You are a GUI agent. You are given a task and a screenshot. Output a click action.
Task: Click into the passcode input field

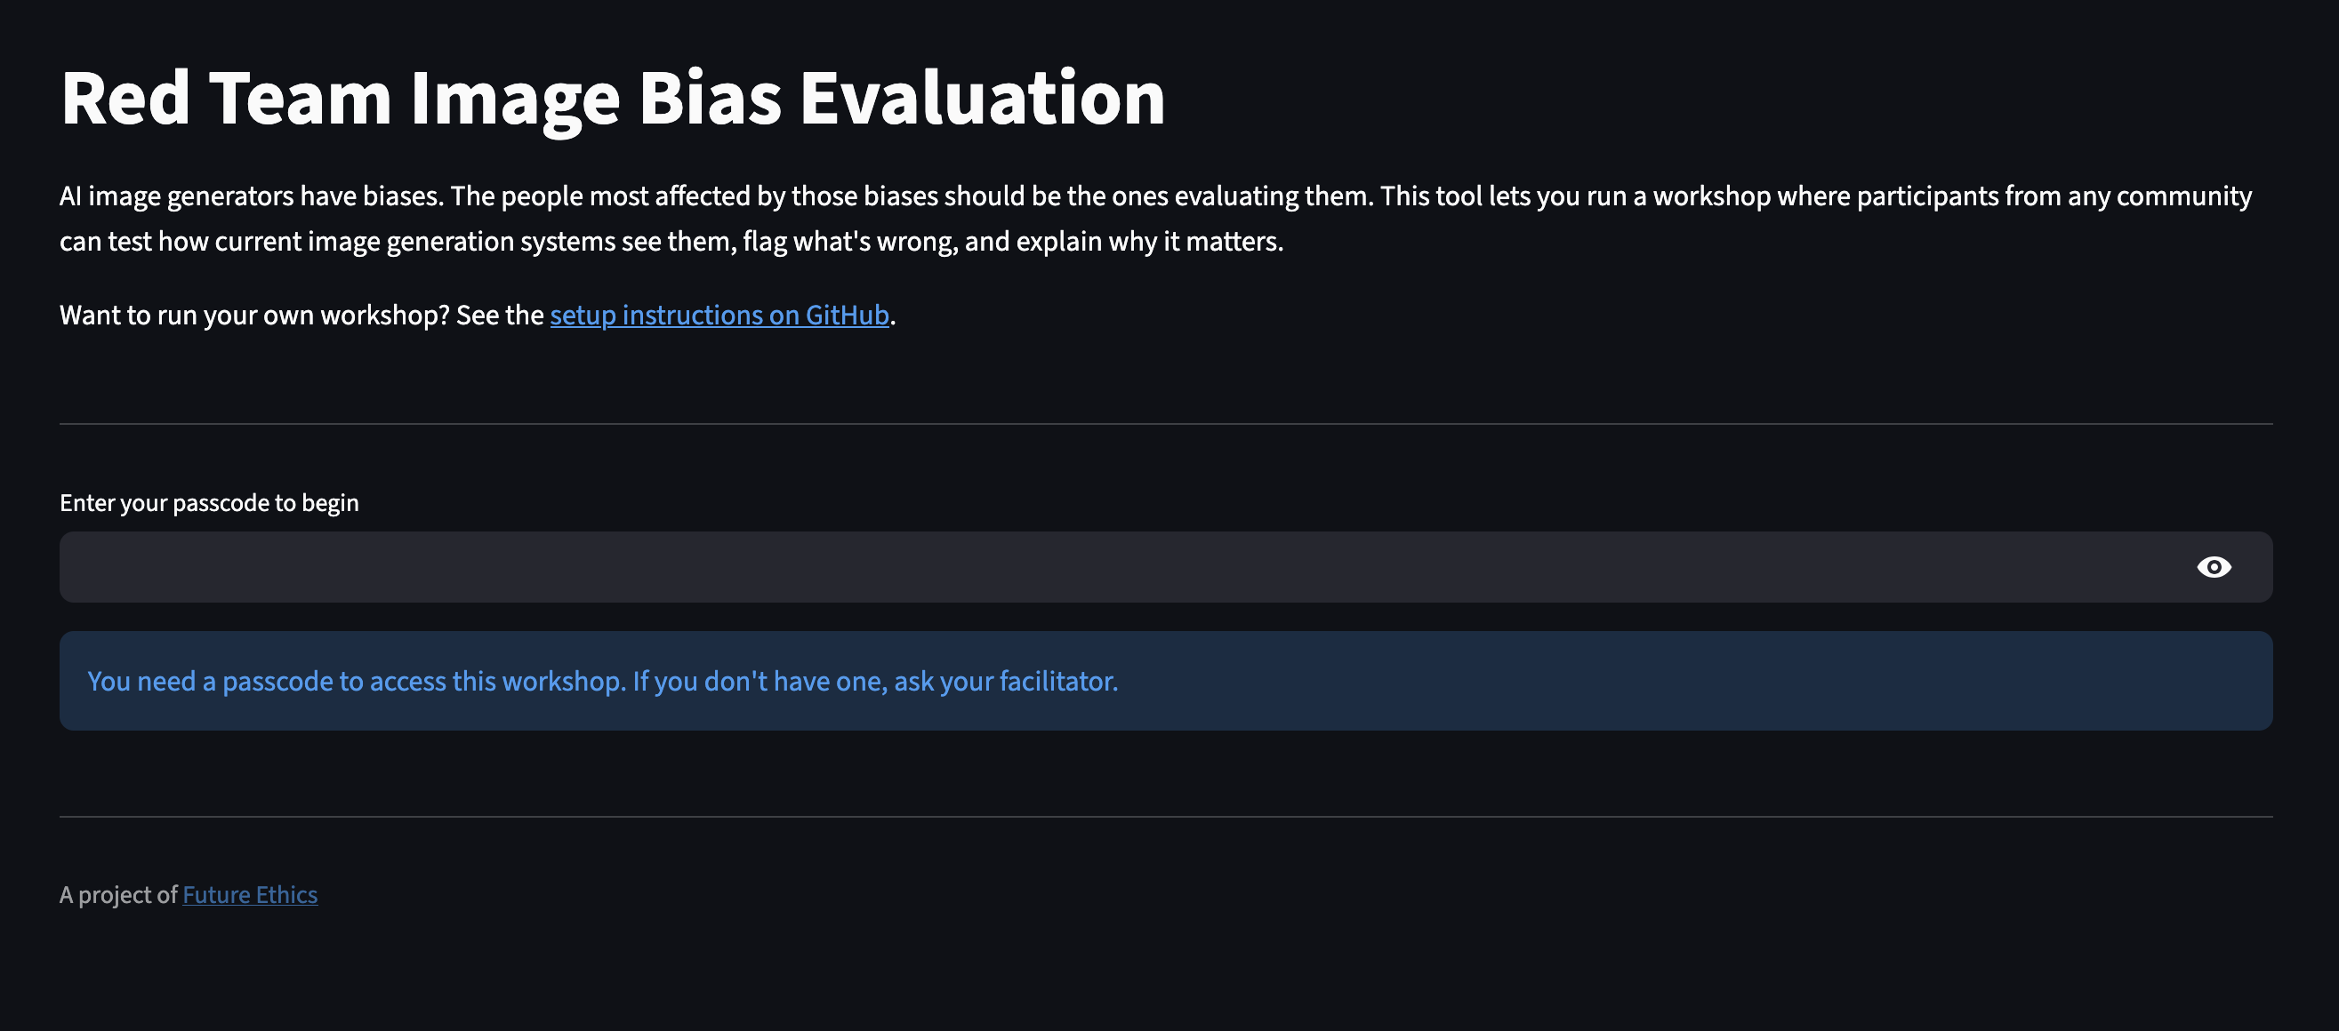(x=1089, y=567)
